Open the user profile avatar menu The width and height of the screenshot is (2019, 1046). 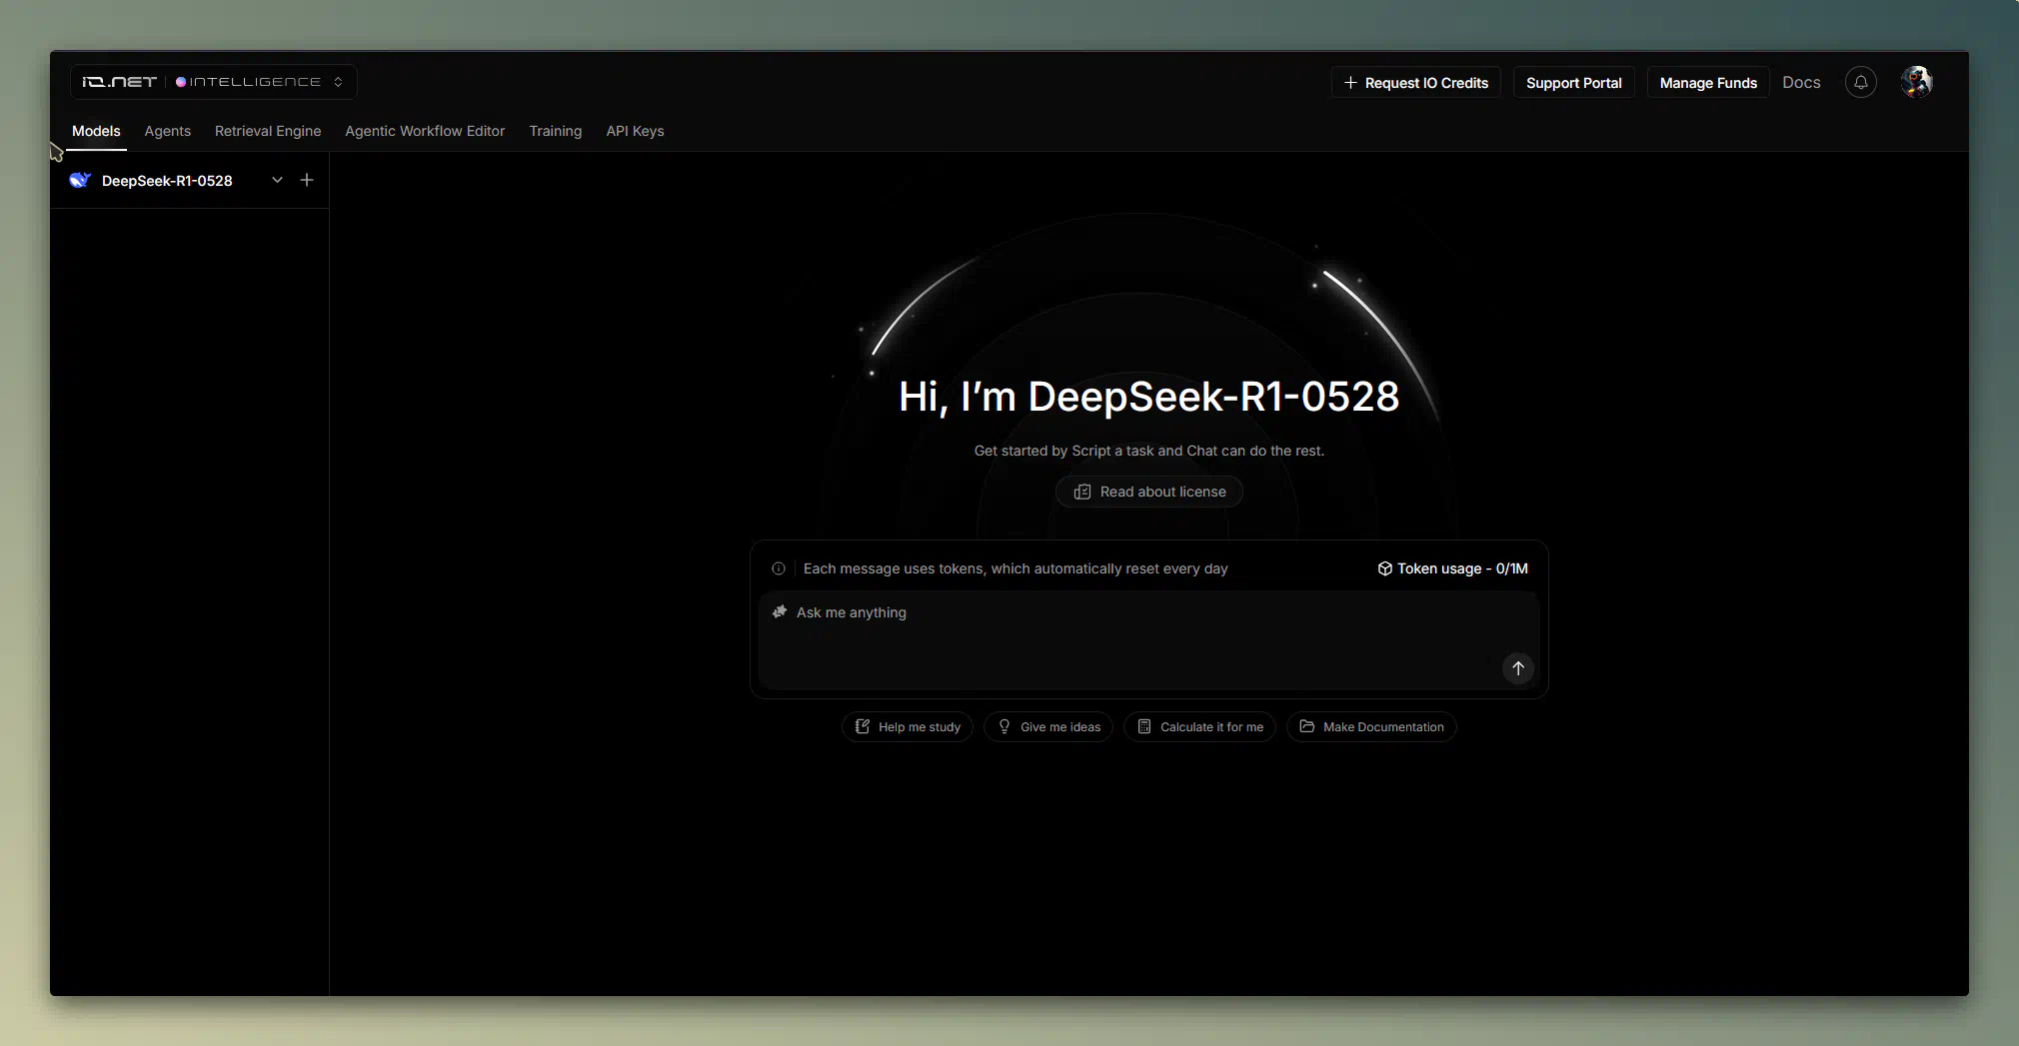pos(1916,82)
